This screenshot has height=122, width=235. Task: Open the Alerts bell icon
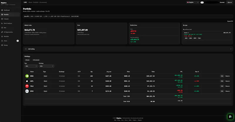click(x=2, y=41)
